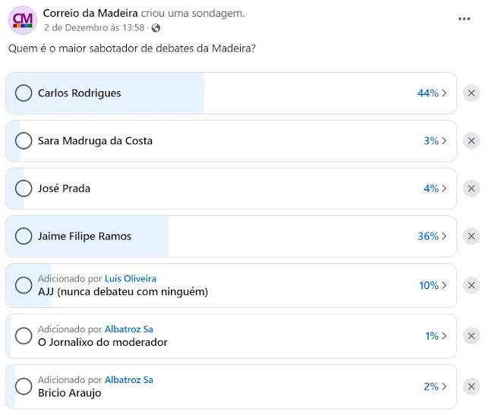Viewport: 486px width, 411px height.
Task: Select the Carlos Rodrigues radio button
Action: 24,93
